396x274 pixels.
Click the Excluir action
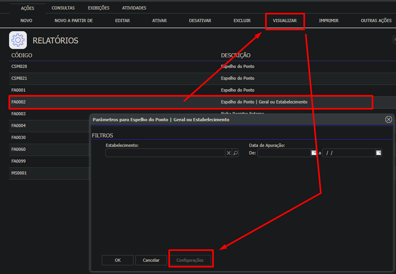pos(242,21)
